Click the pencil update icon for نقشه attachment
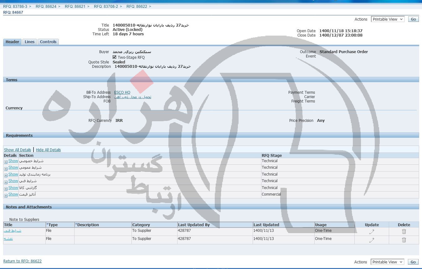This screenshot has width=422, height=269. pos(372,240)
